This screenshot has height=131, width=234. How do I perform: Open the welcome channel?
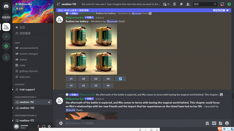click(33, 77)
